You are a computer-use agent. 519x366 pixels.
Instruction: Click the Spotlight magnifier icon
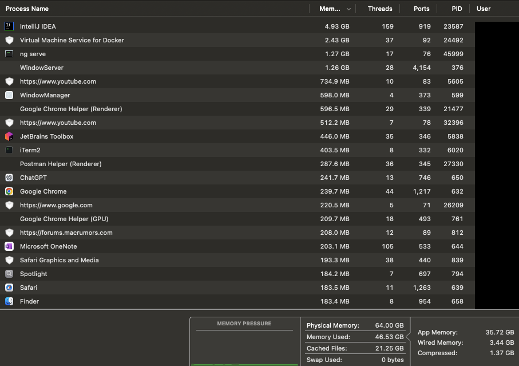[8, 274]
